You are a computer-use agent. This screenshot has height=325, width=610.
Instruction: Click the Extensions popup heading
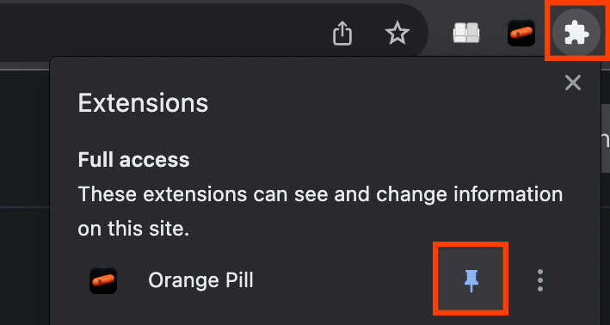pyautogui.click(x=143, y=103)
